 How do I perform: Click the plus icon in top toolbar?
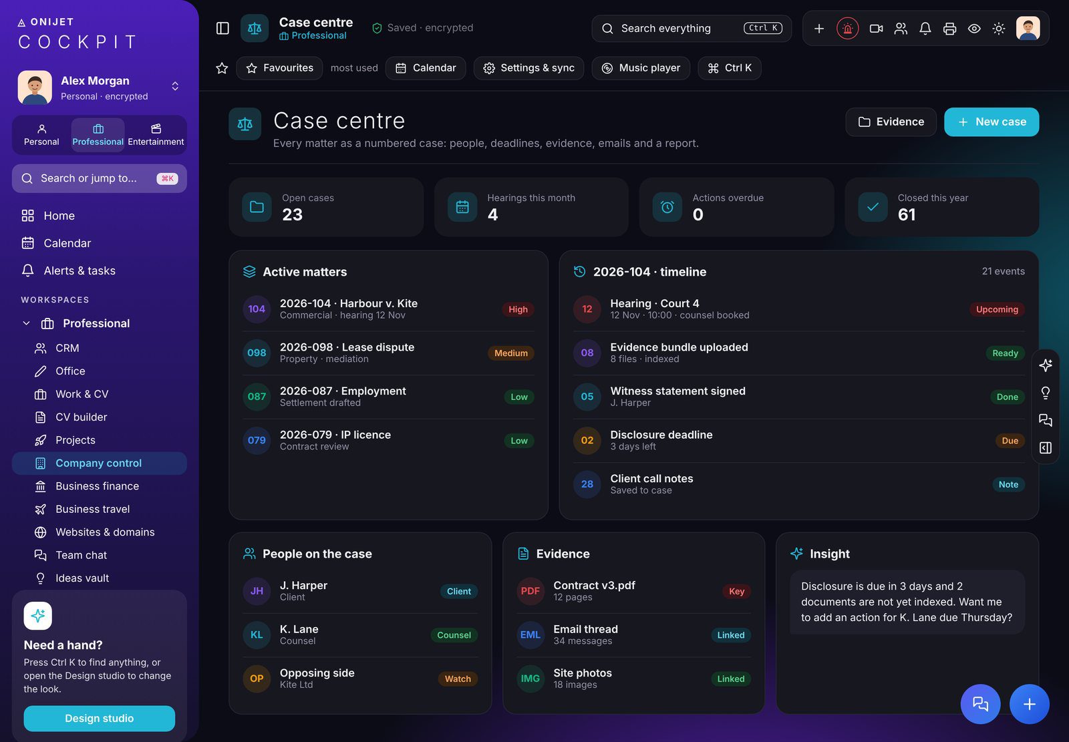(818, 28)
